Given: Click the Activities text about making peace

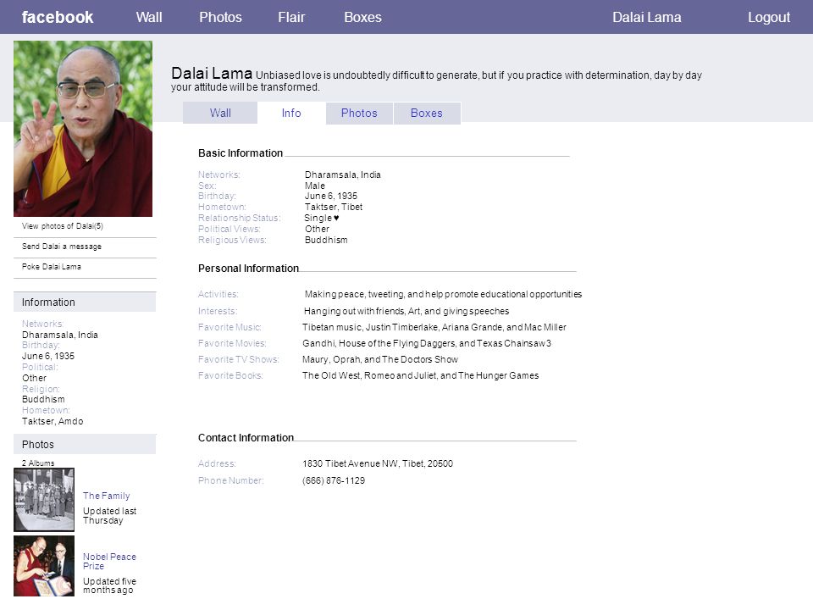Looking at the screenshot, I should tap(443, 294).
